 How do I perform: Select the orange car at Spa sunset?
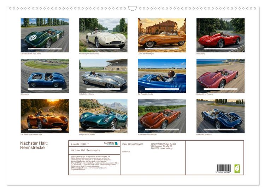[45, 116]
